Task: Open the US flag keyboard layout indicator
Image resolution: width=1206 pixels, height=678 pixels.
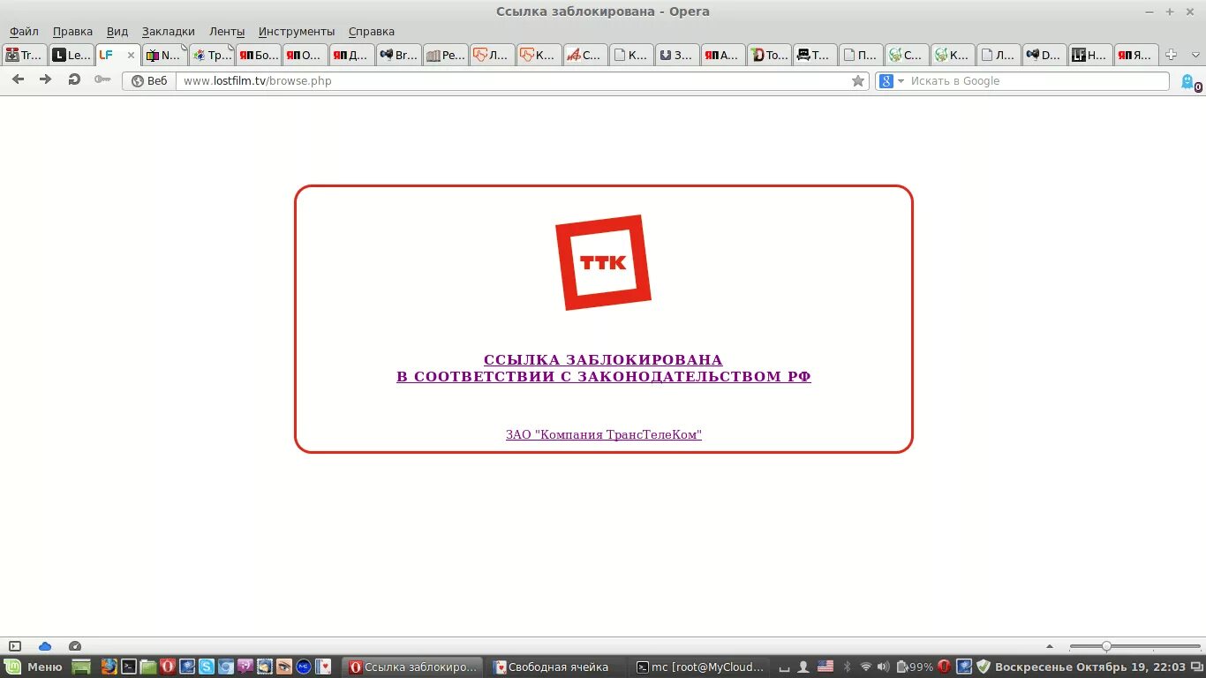Action: click(x=825, y=667)
